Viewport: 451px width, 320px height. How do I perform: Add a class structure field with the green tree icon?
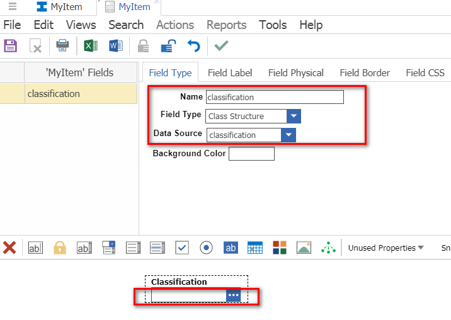pos(328,248)
